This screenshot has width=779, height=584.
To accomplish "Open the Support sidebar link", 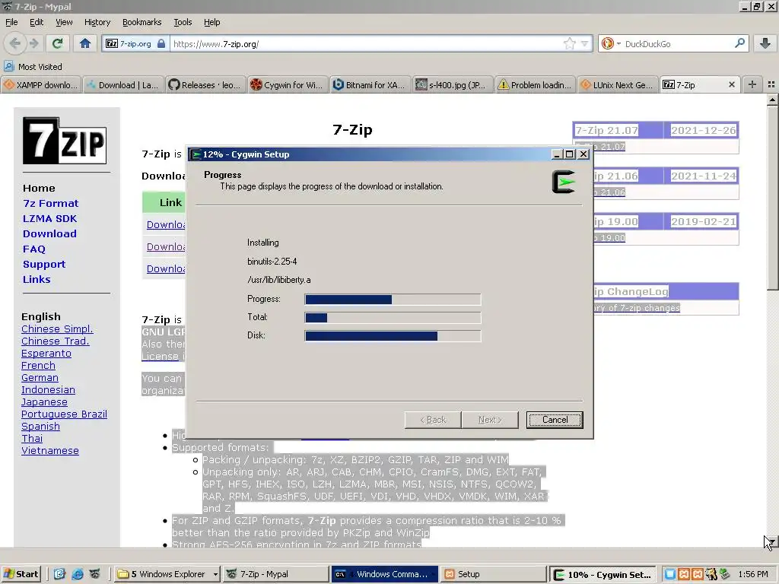I will point(44,264).
